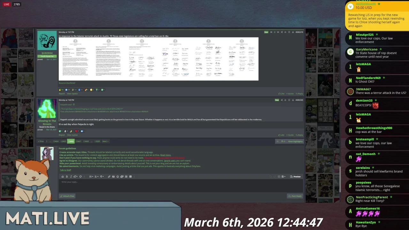
Task: Open the legislators letter image attachment
Action: tap(158, 59)
